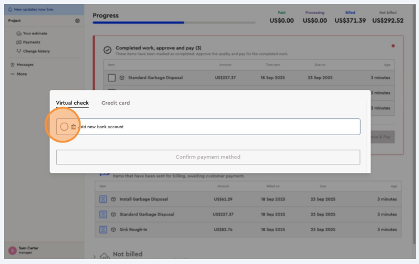Image resolution: width=419 pixels, height=264 pixels.
Task: Click the completed work checkmark circle icon
Action: pos(107,50)
